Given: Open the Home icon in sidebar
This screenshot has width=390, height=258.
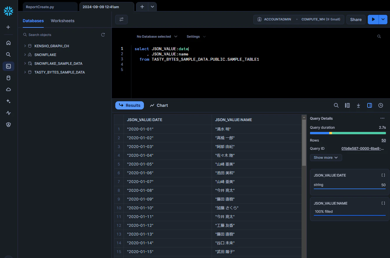Looking at the screenshot, I should pyautogui.click(x=8, y=43).
